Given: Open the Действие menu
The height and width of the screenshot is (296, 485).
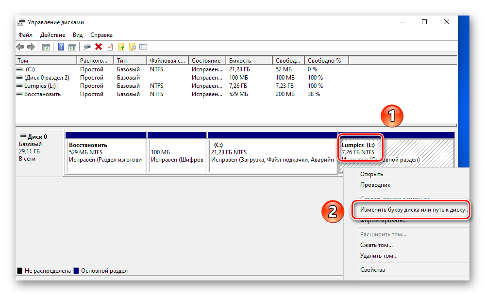Looking at the screenshot, I should tap(52, 35).
